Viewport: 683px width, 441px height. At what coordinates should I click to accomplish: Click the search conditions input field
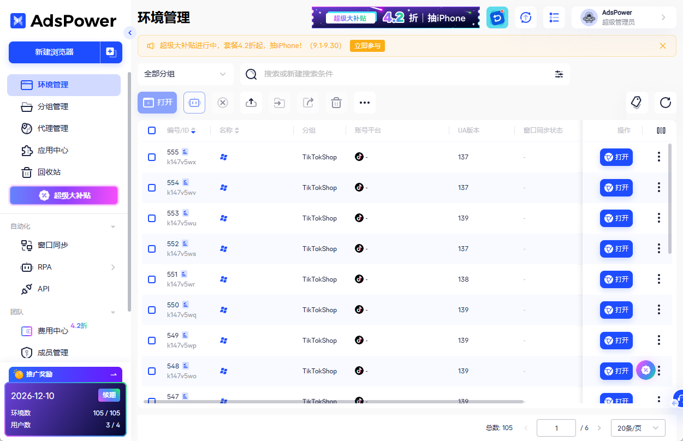(405, 74)
